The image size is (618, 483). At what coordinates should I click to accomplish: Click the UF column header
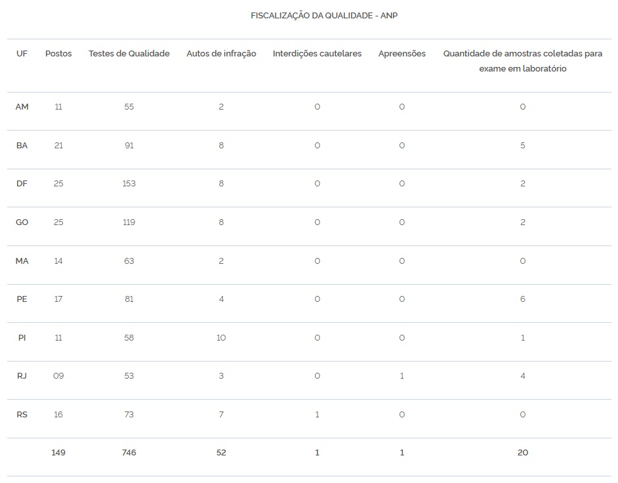[x=22, y=54]
